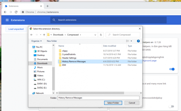Open recent locations dropdown in dialog
The image size is (181, 111).
pos(40,35)
